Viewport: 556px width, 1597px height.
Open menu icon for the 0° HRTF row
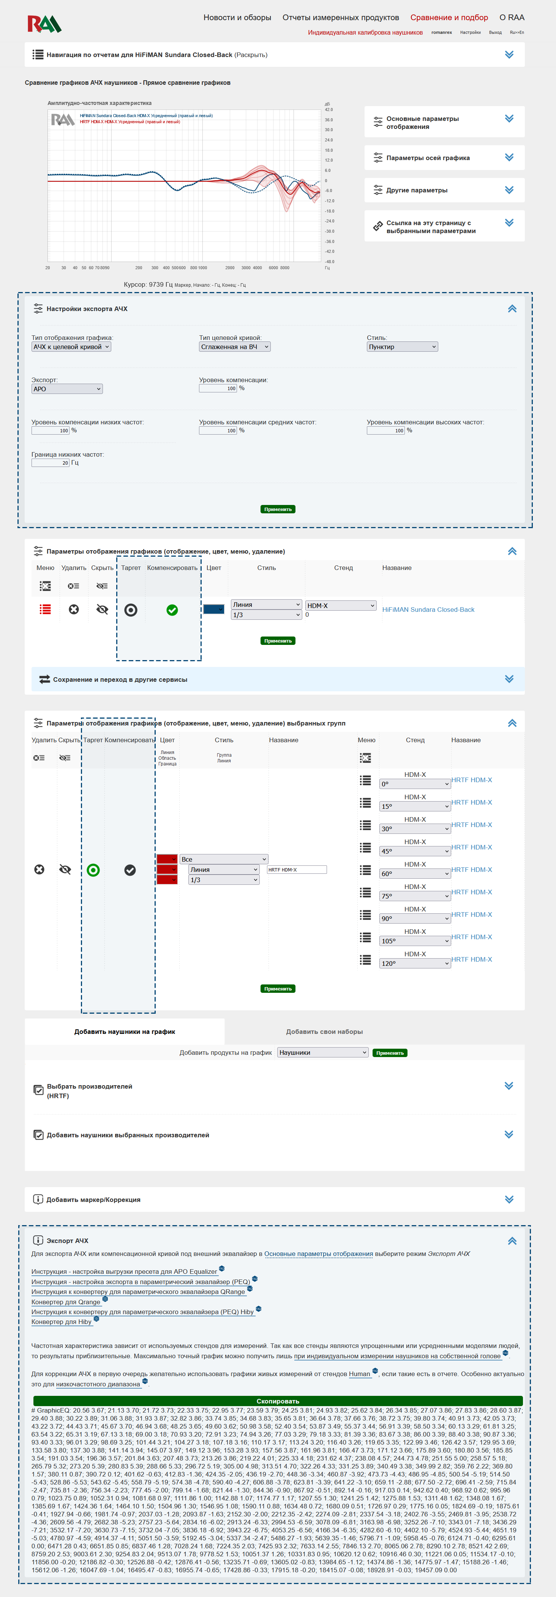[365, 780]
